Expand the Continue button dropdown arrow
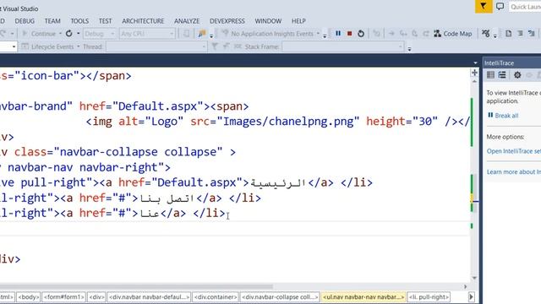 click(60, 34)
